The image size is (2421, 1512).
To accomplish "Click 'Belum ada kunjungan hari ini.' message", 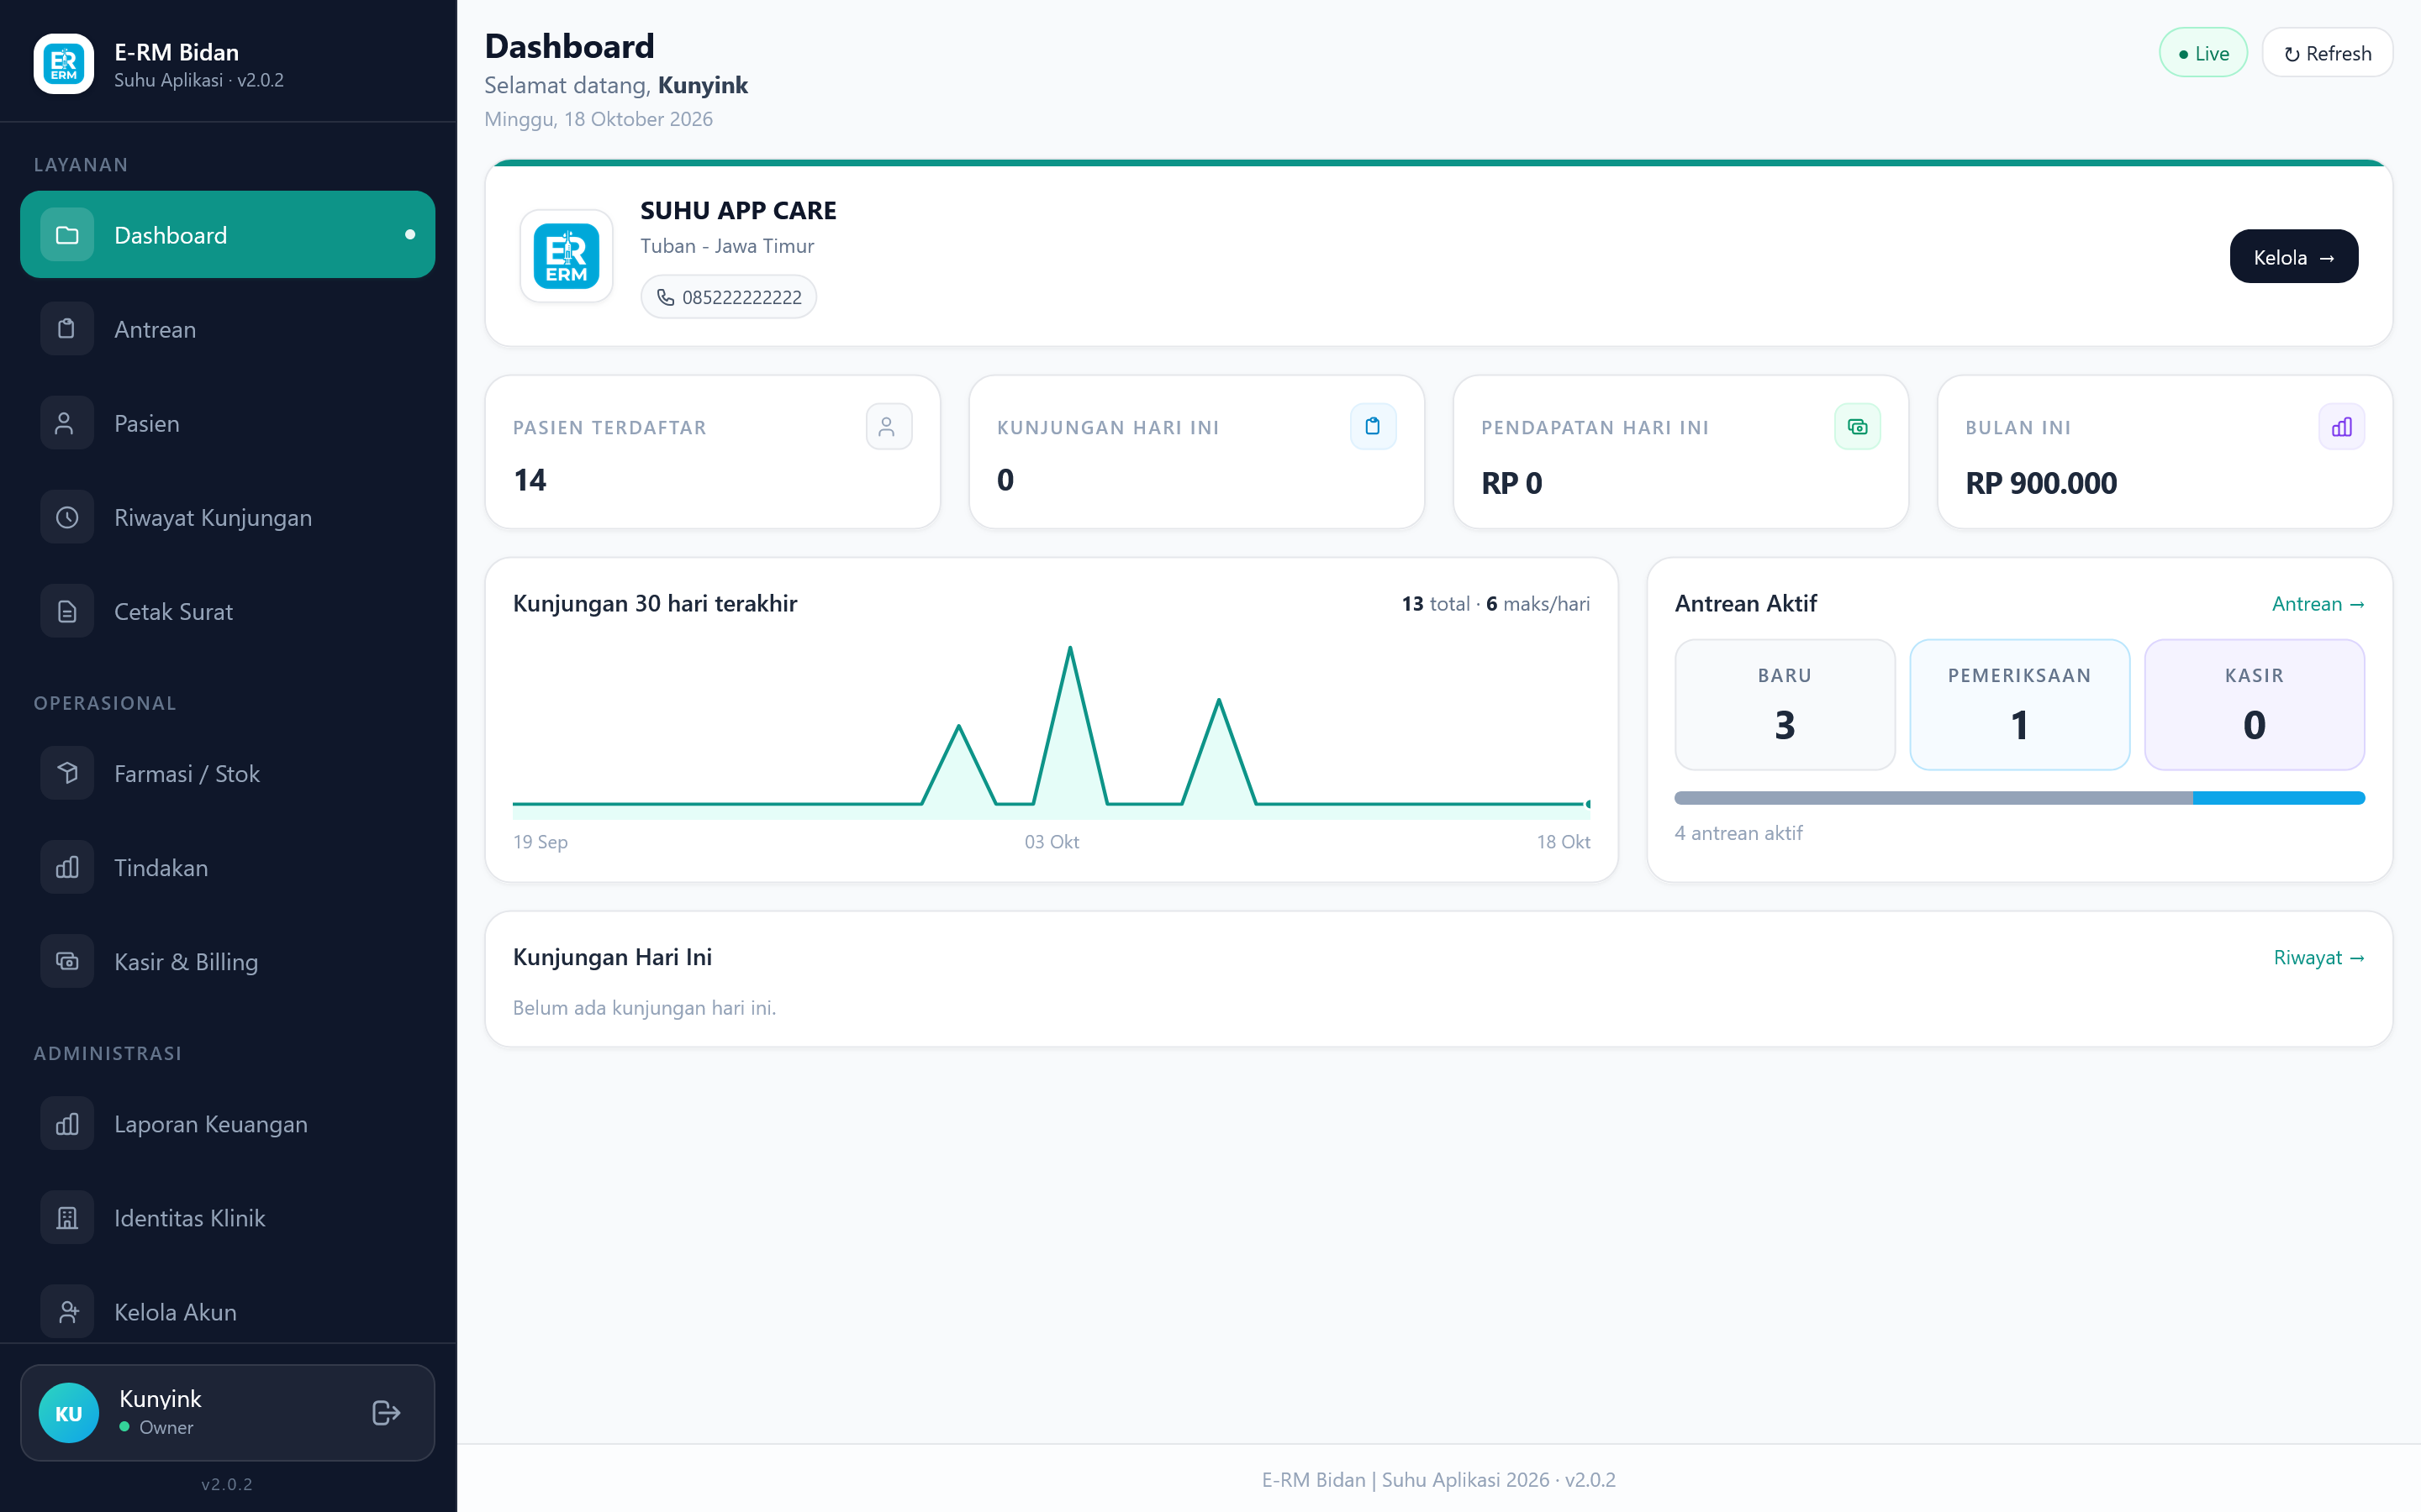I will [644, 1007].
